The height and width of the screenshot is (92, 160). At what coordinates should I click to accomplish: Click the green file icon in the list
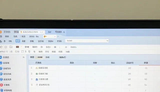[37, 74]
